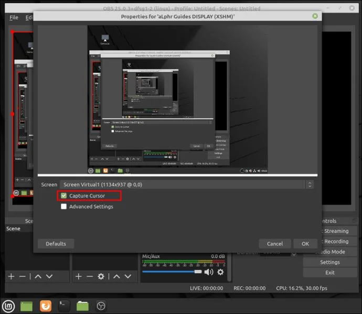Image resolution: width=362 pixels, height=314 pixels.
Task: Click the captured screen preview in dialog
Action: [177, 99]
